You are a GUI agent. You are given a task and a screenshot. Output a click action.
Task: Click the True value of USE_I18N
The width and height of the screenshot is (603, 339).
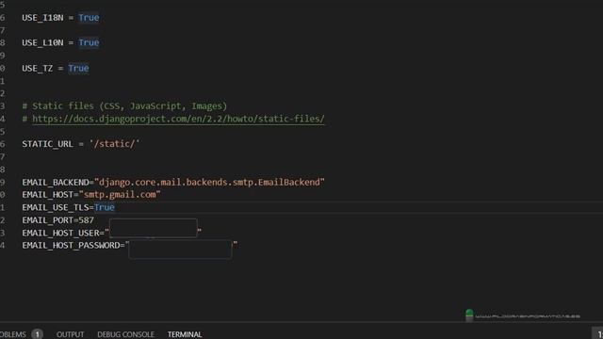point(89,18)
